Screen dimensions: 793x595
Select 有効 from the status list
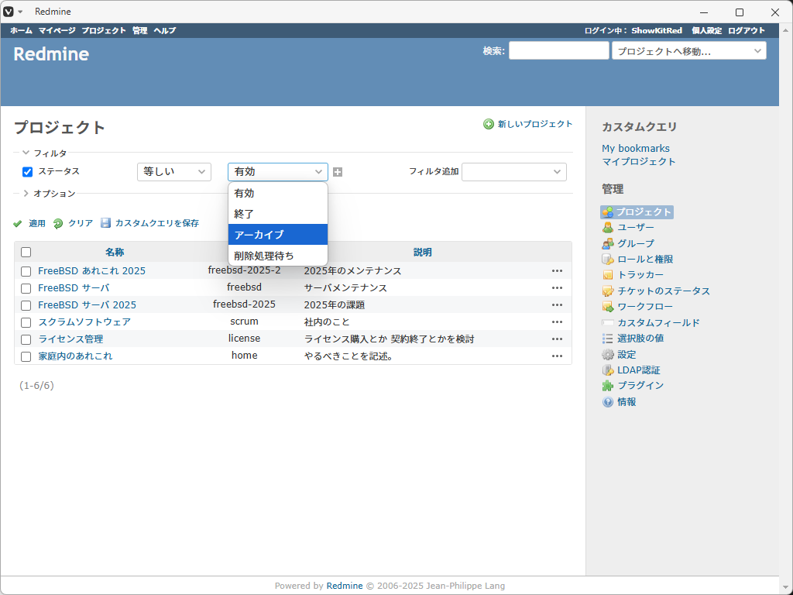point(278,193)
